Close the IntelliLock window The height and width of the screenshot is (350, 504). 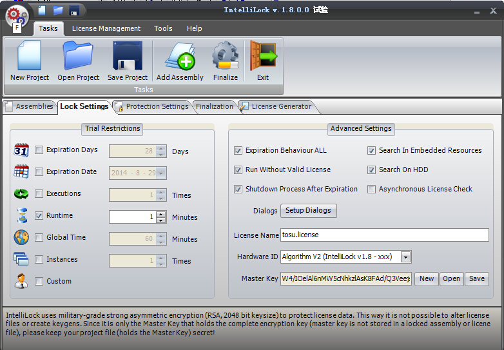click(493, 11)
